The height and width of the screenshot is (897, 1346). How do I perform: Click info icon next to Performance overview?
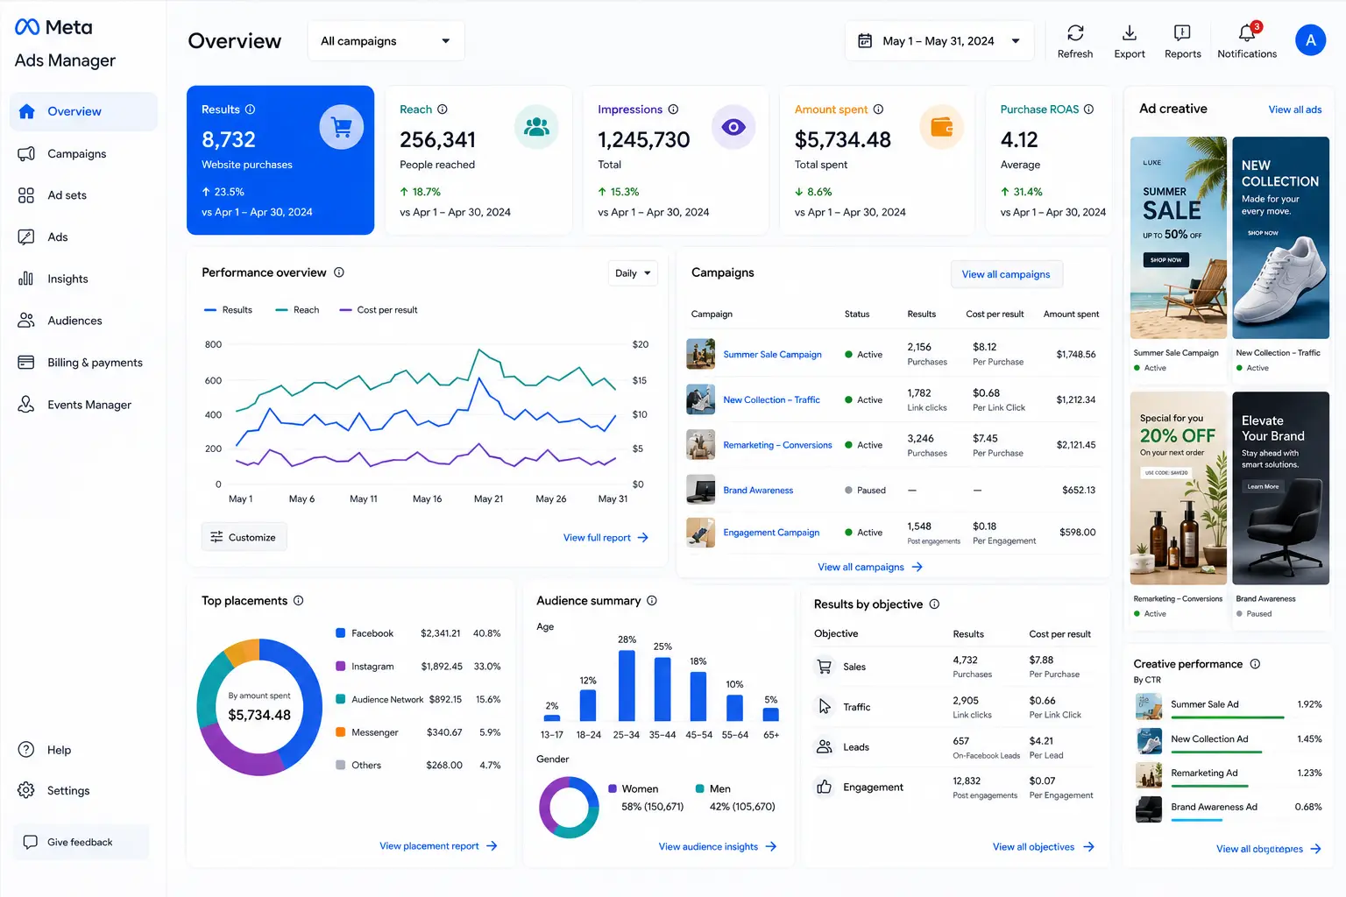pyautogui.click(x=339, y=272)
